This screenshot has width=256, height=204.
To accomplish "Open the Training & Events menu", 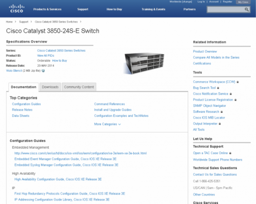I will point(153,9).
